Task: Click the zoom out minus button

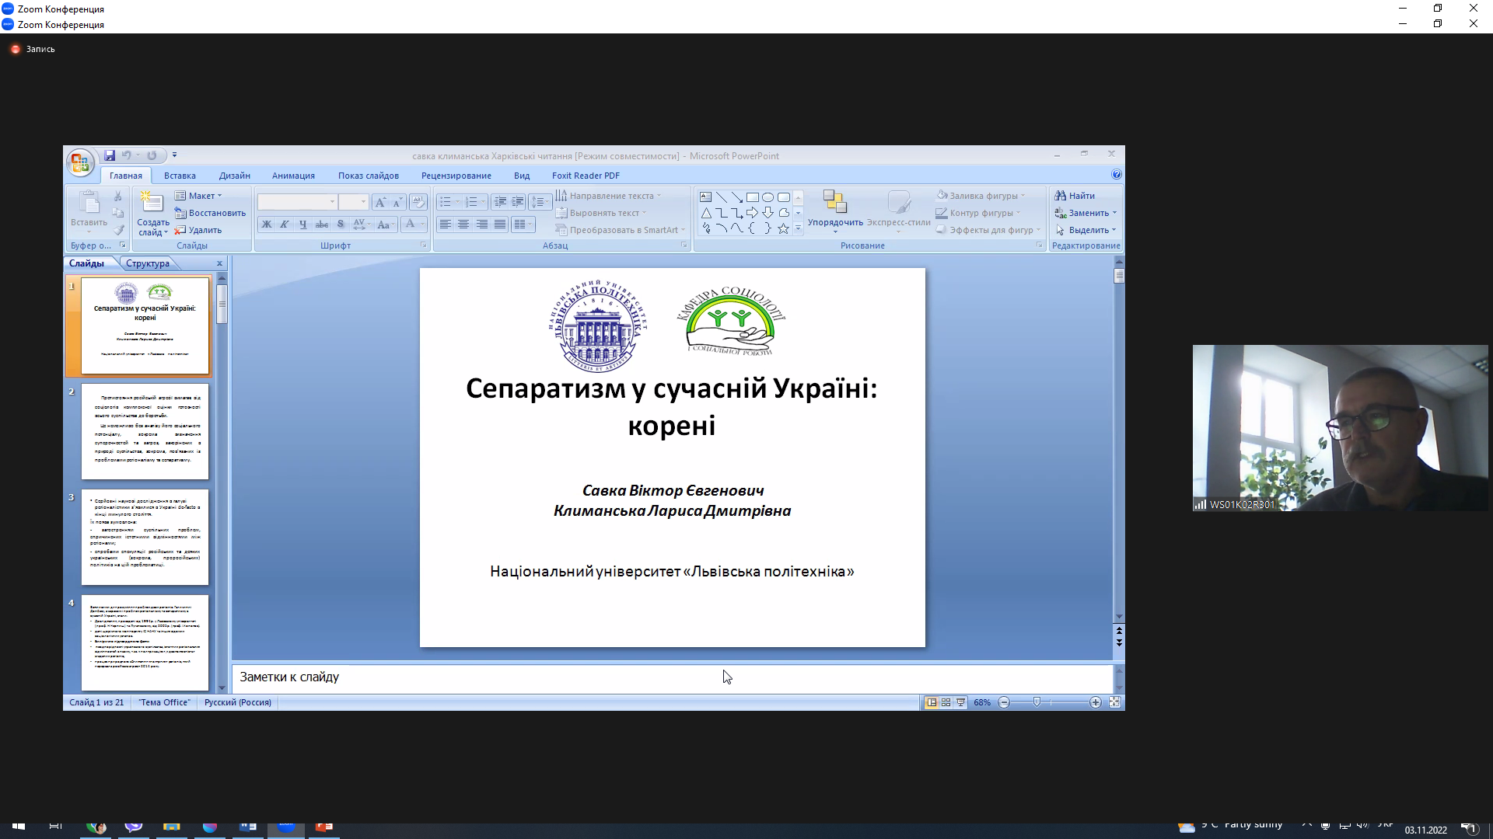Action: coord(1004,702)
